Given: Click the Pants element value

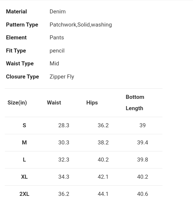Looking at the screenshot, I should coord(57,38).
